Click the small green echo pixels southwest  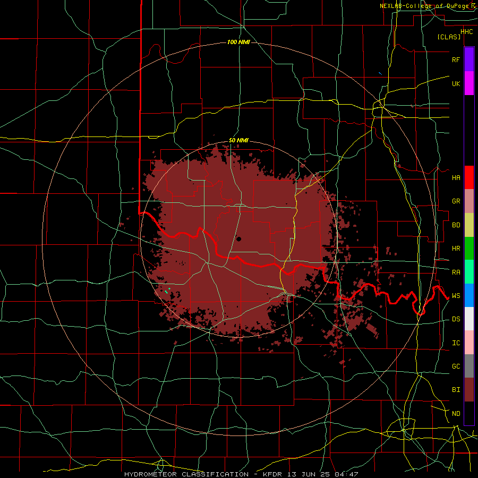click(167, 291)
